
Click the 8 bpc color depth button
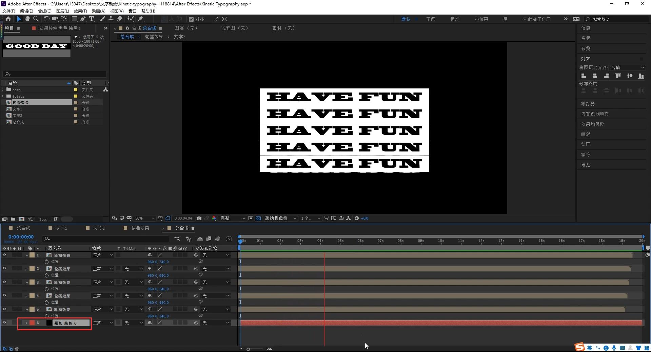[x=43, y=219]
